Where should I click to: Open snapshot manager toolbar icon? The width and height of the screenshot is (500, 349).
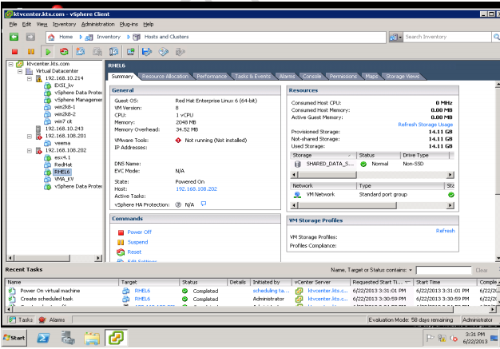(x=114, y=52)
